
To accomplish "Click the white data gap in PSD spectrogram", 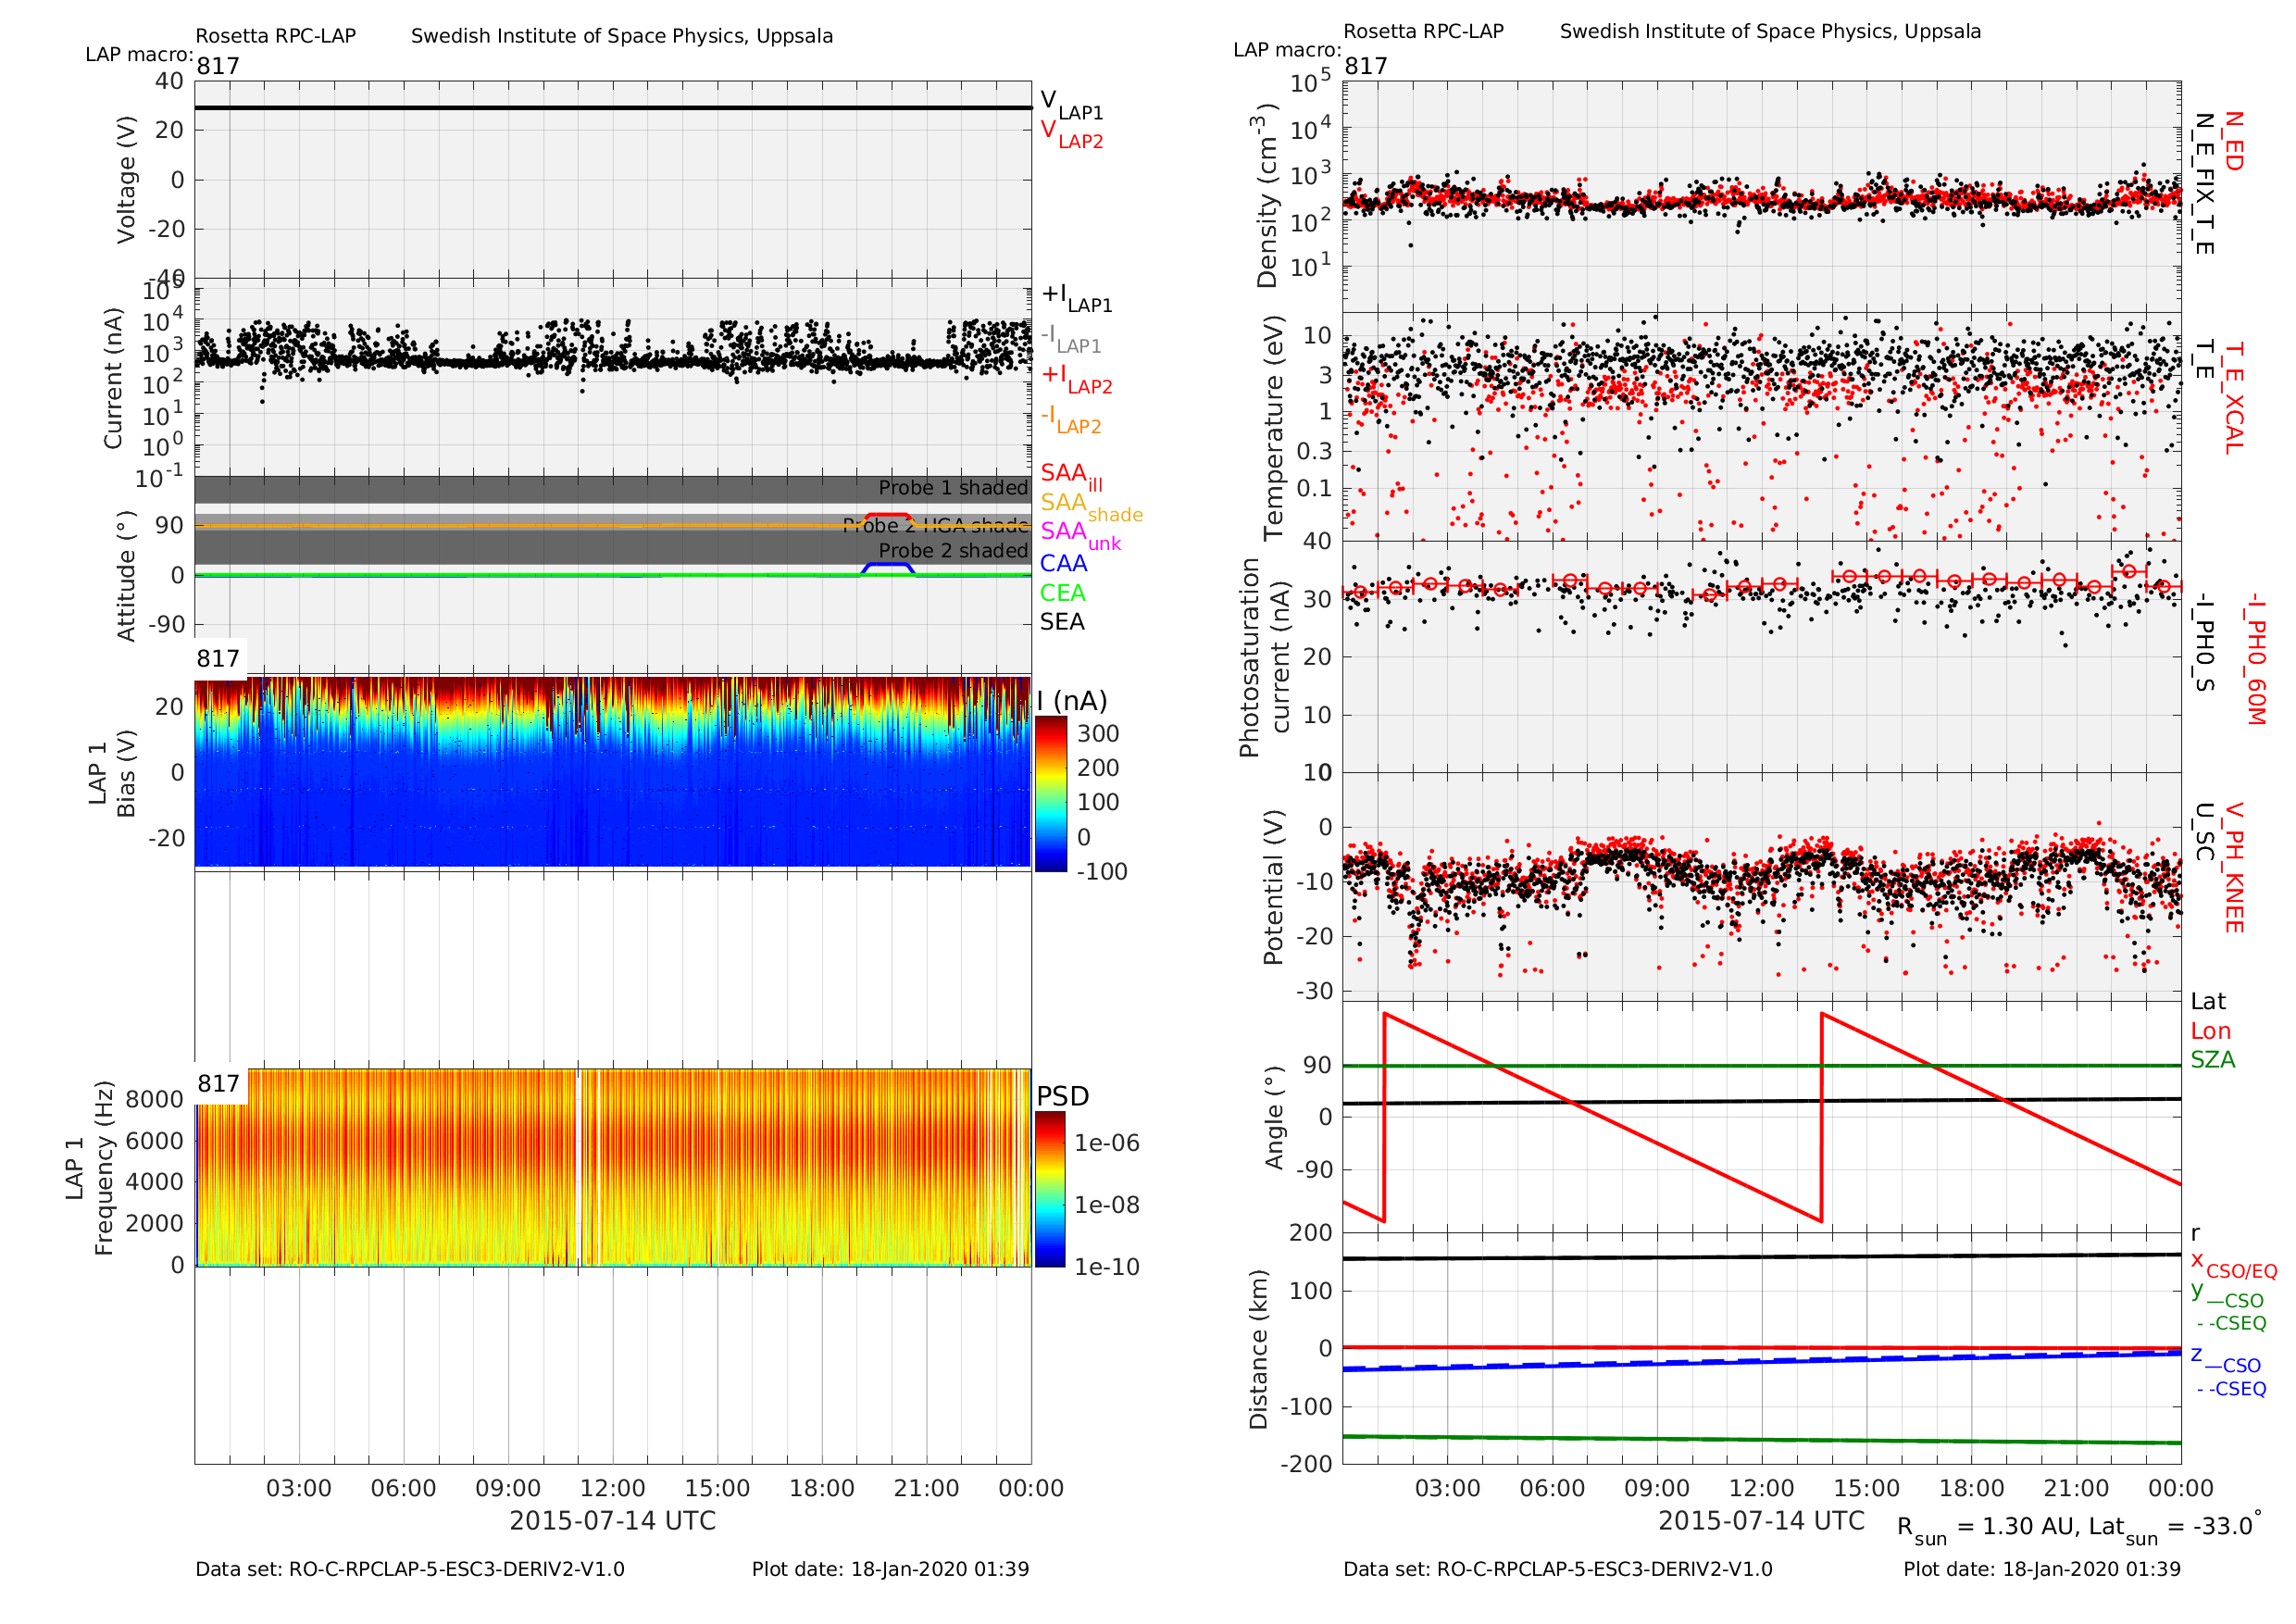I will tap(580, 1168).
